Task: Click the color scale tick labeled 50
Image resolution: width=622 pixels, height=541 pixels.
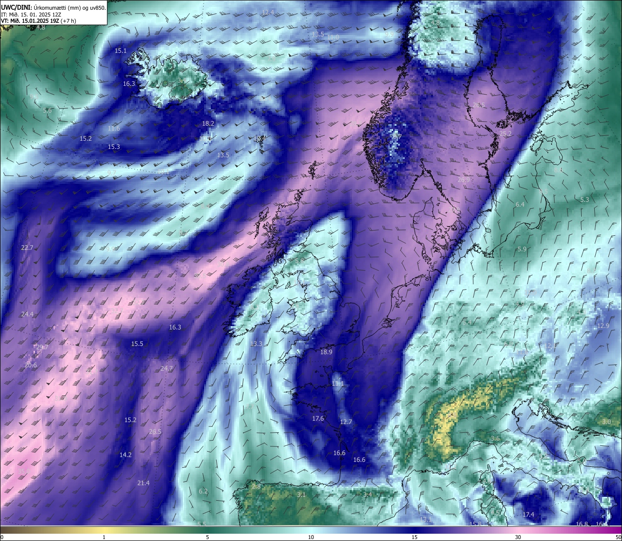Action: tap(618, 537)
